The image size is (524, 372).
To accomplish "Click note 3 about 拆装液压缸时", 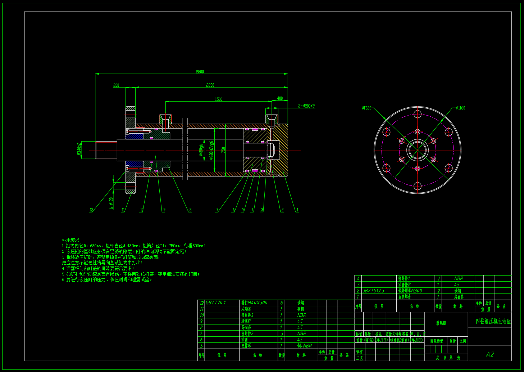I will coord(111,257).
